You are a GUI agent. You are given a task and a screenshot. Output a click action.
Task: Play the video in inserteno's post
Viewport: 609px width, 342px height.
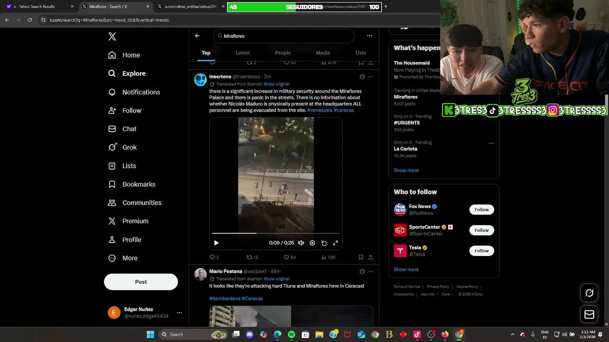(216, 243)
